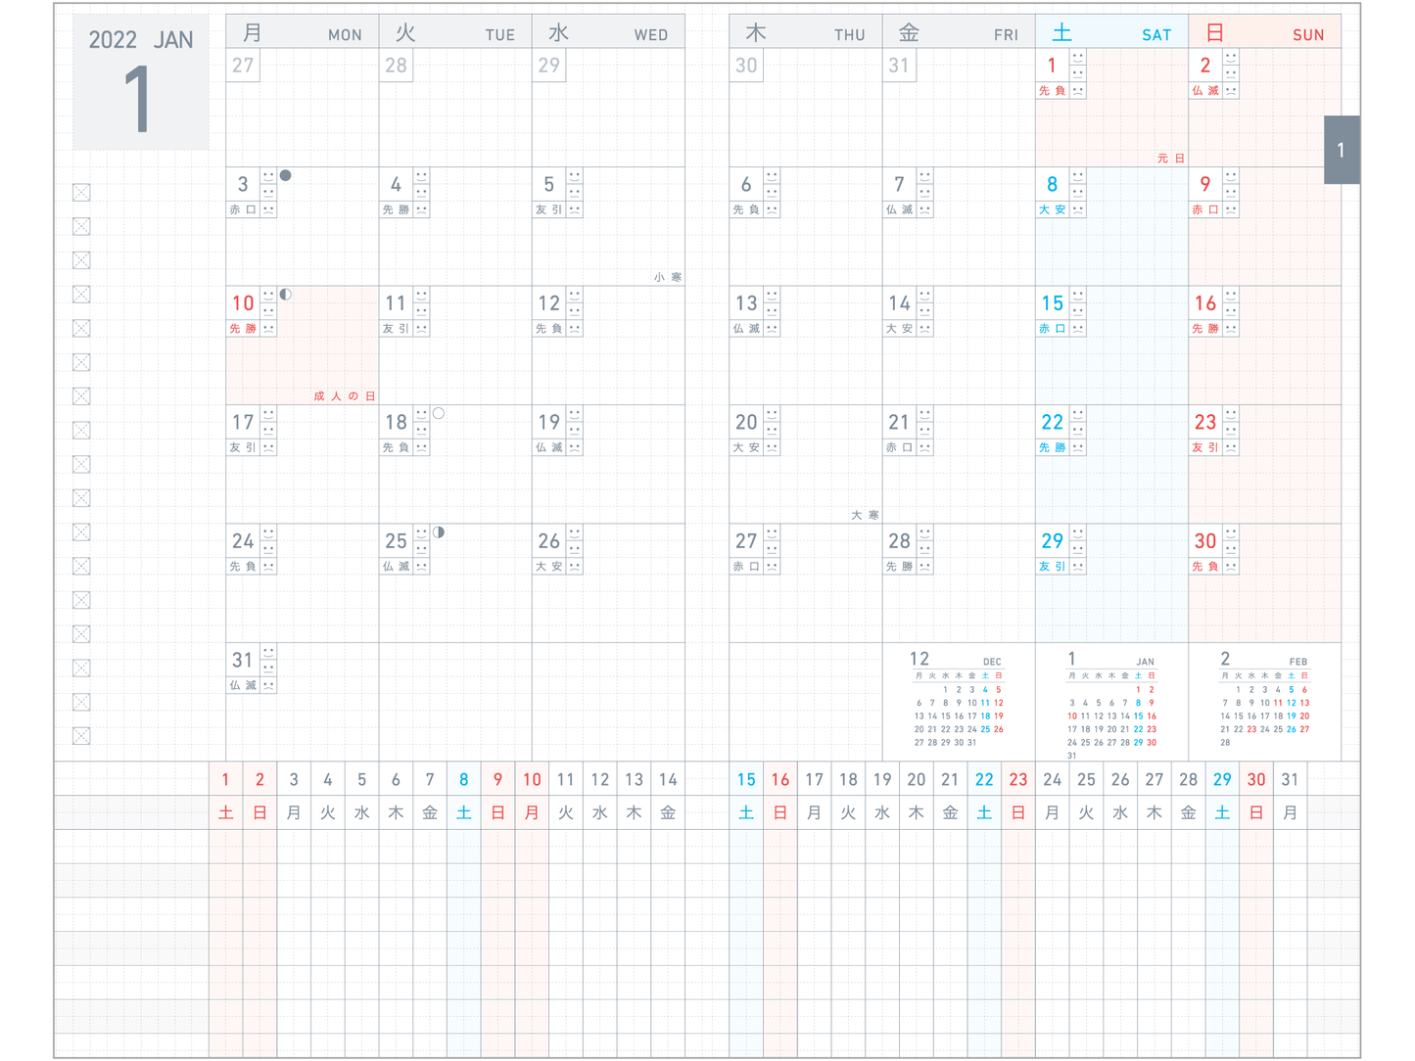Select day 8 in the bottom timeline strip

coord(464,780)
